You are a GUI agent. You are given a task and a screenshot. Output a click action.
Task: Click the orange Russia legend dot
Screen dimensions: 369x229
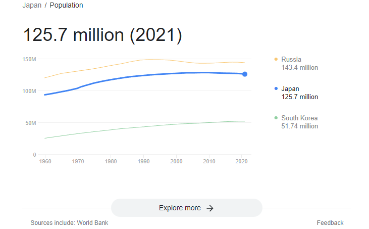tap(276, 59)
